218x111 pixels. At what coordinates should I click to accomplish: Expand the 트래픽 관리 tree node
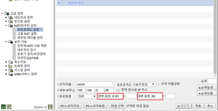(x=6, y=66)
